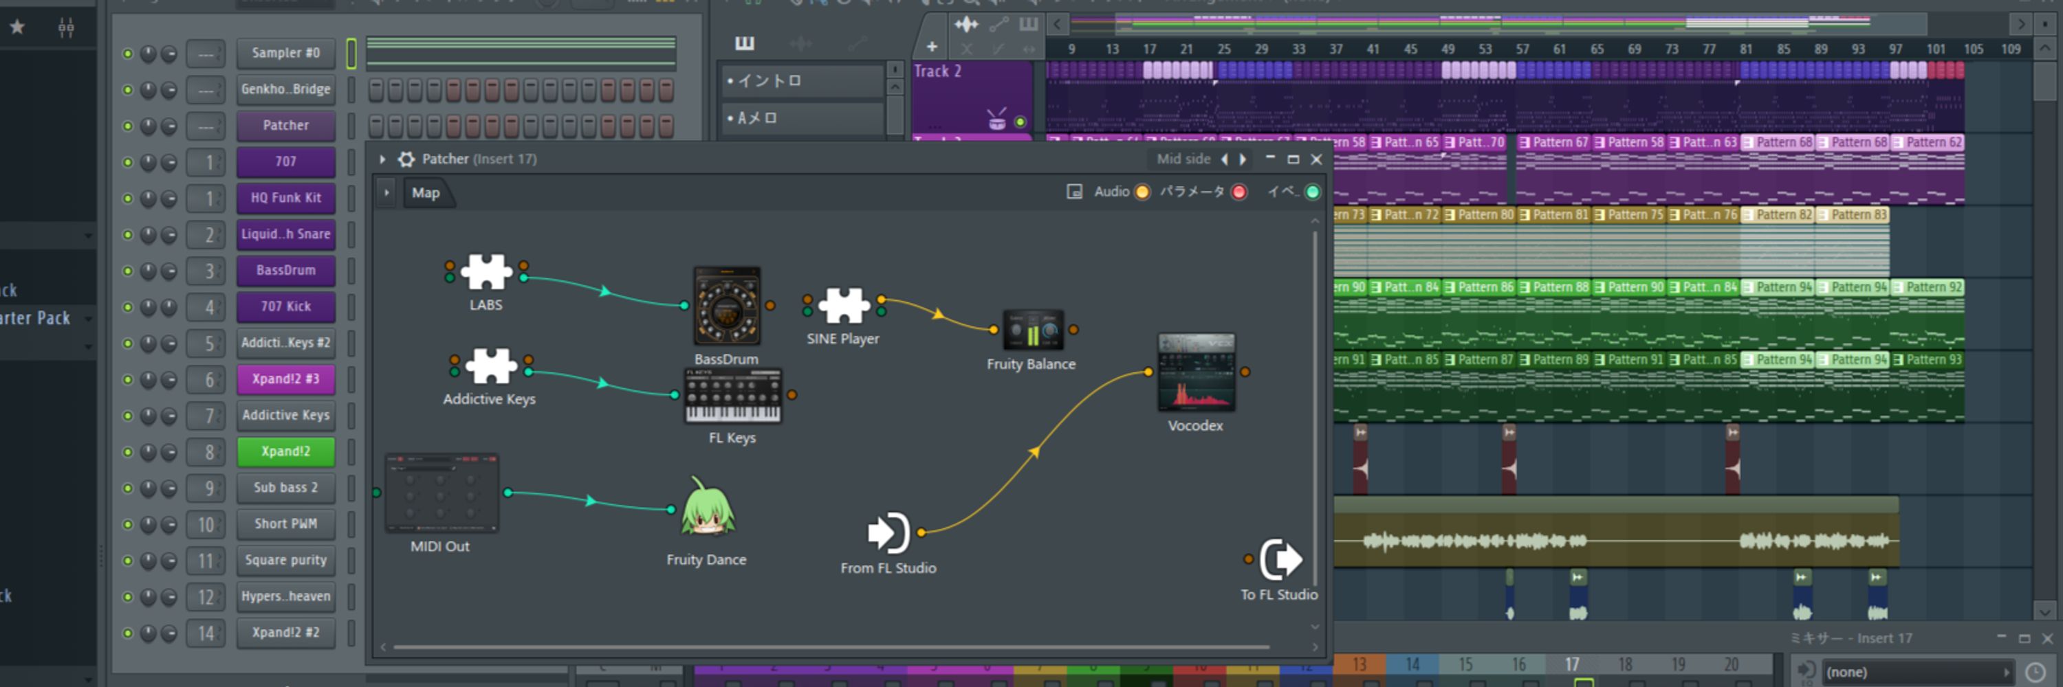Open the Hypers..heaven channel
Screen dimensions: 2063x687
pos(286,596)
